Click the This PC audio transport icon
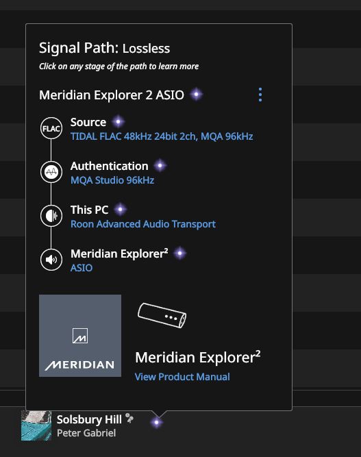Image resolution: width=361 pixels, height=457 pixels. [x=51, y=216]
